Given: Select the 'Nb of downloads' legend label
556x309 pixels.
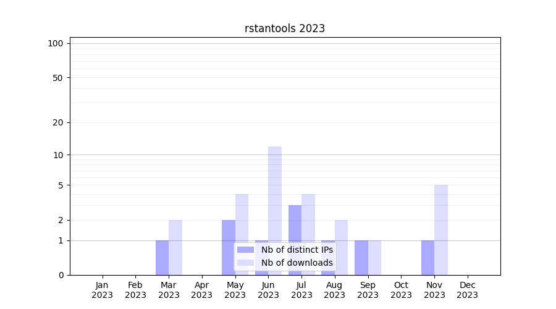Looking at the screenshot, I should pos(297,263).
